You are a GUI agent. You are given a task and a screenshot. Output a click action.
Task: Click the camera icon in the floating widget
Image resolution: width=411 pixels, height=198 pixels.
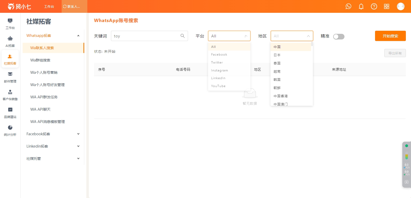[x=407, y=182]
